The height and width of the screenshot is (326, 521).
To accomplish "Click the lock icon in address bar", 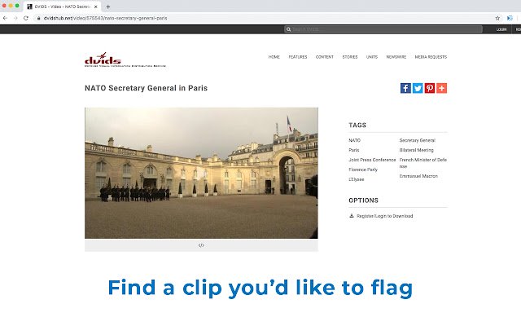I will [38, 18].
